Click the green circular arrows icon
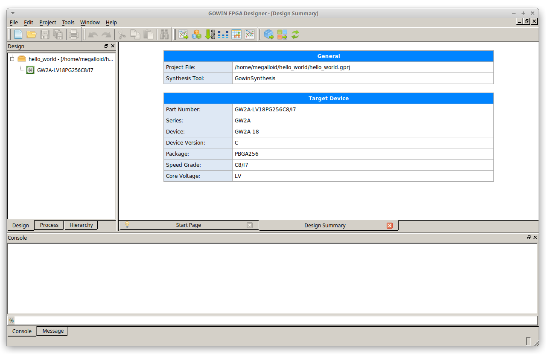This screenshot has height=354, width=548. [x=295, y=35]
